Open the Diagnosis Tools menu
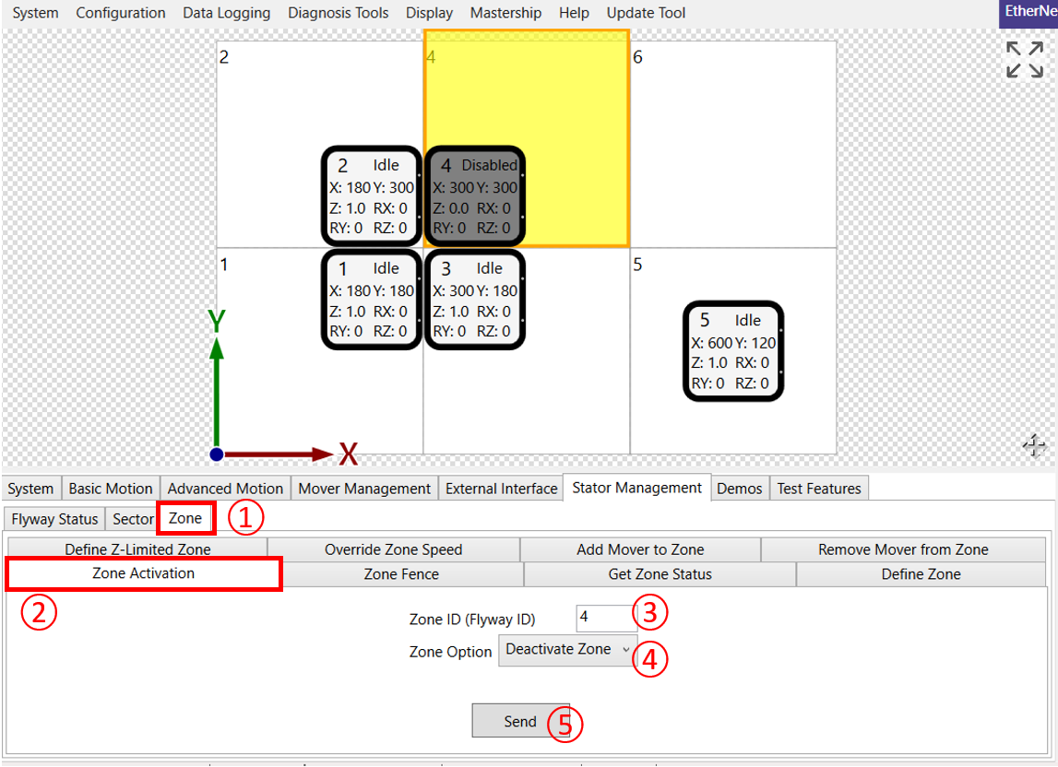Screen dimensions: 1058x767 coord(338,13)
